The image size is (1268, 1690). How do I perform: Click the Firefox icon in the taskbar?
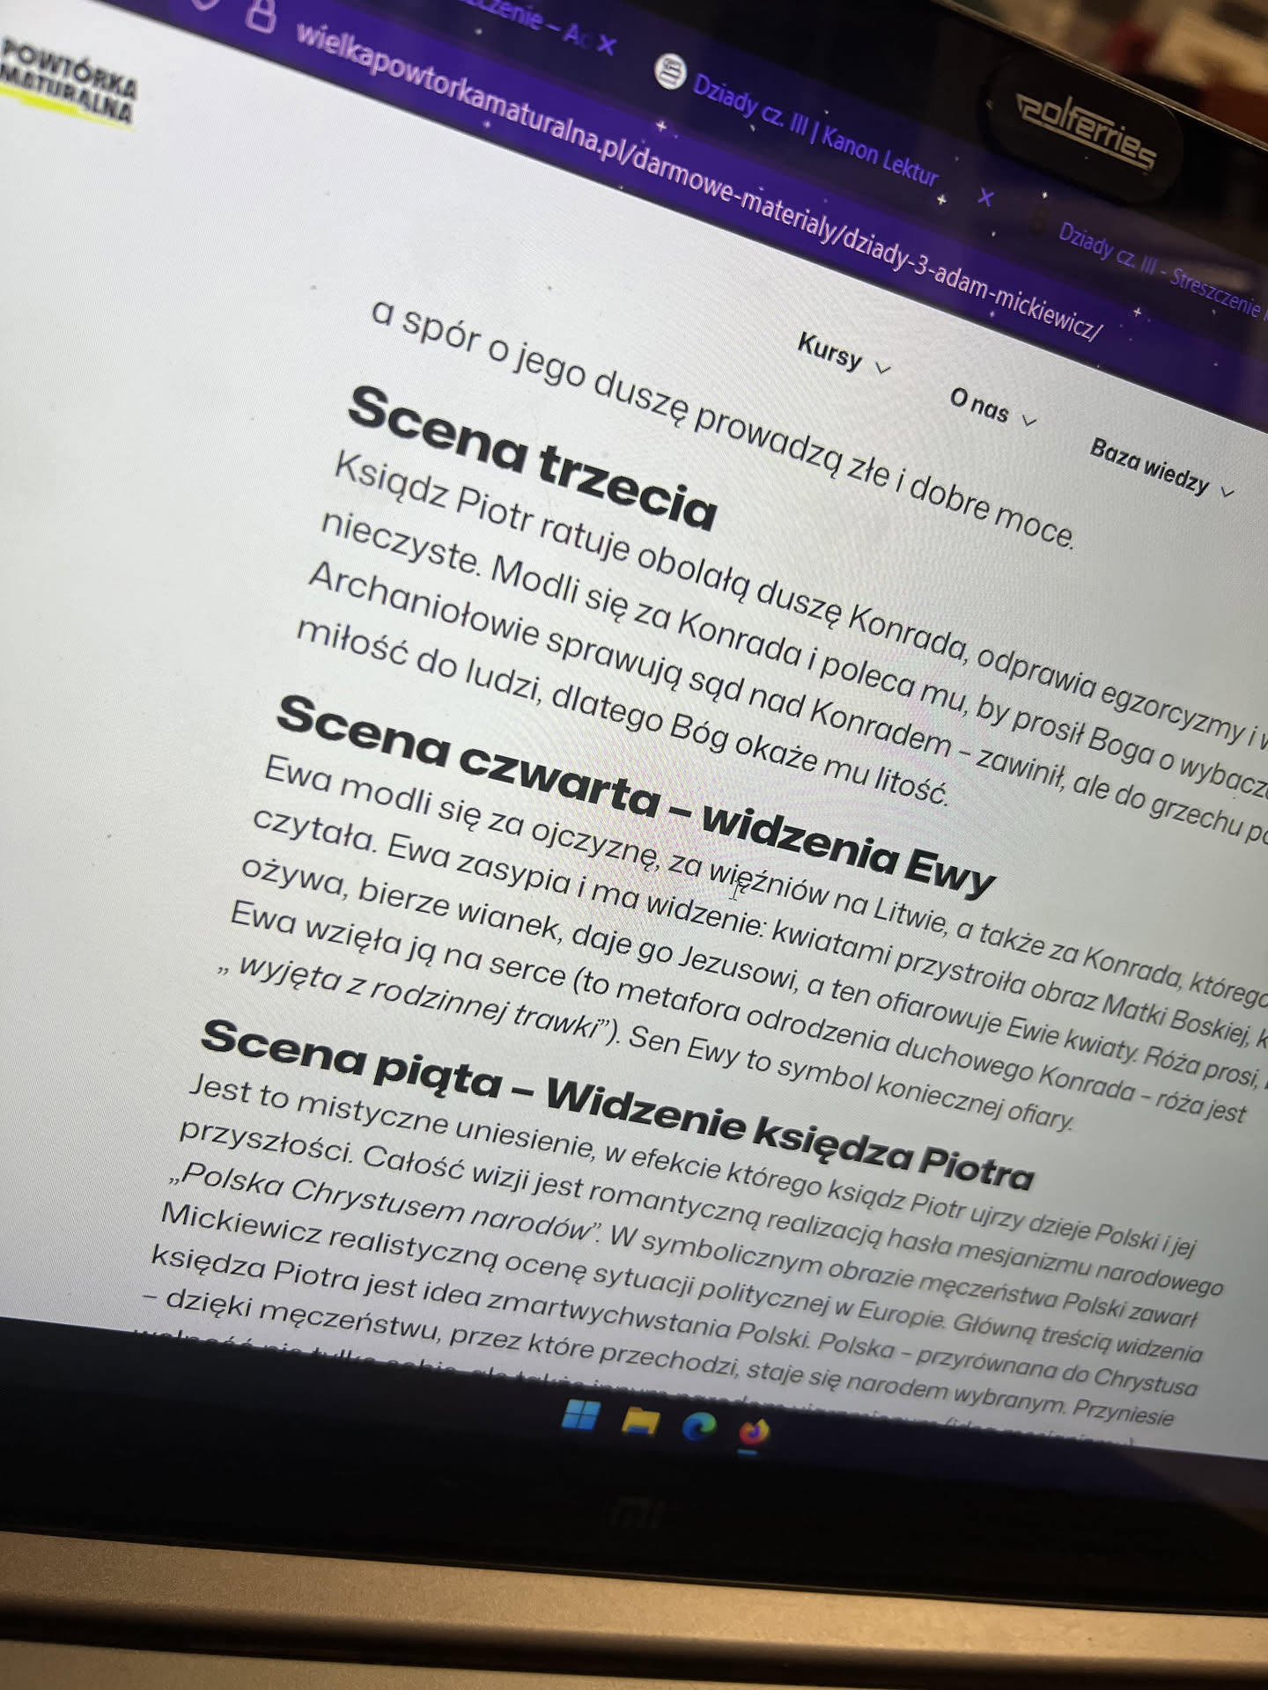point(754,1432)
